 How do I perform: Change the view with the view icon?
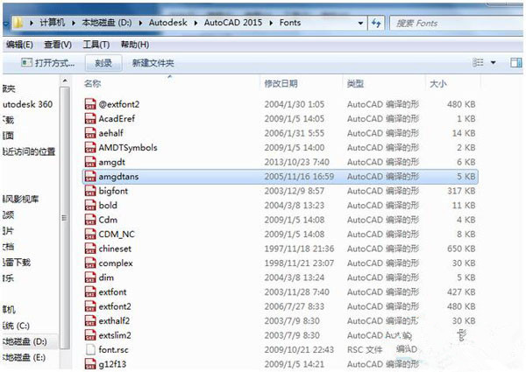(478, 63)
